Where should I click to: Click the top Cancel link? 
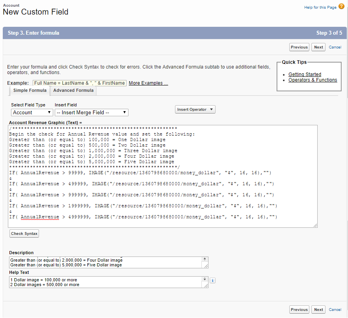click(x=335, y=47)
